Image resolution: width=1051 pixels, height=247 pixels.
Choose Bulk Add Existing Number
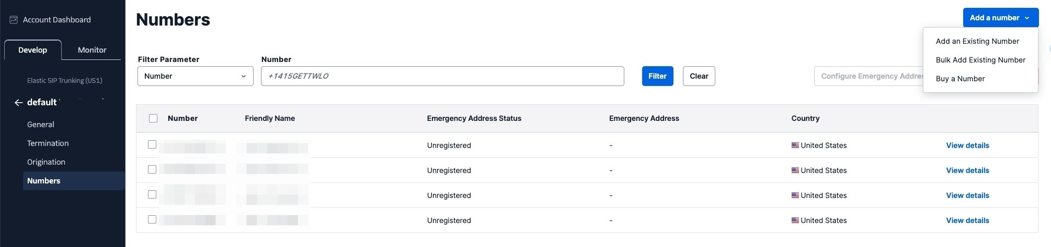pyautogui.click(x=980, y=60)
